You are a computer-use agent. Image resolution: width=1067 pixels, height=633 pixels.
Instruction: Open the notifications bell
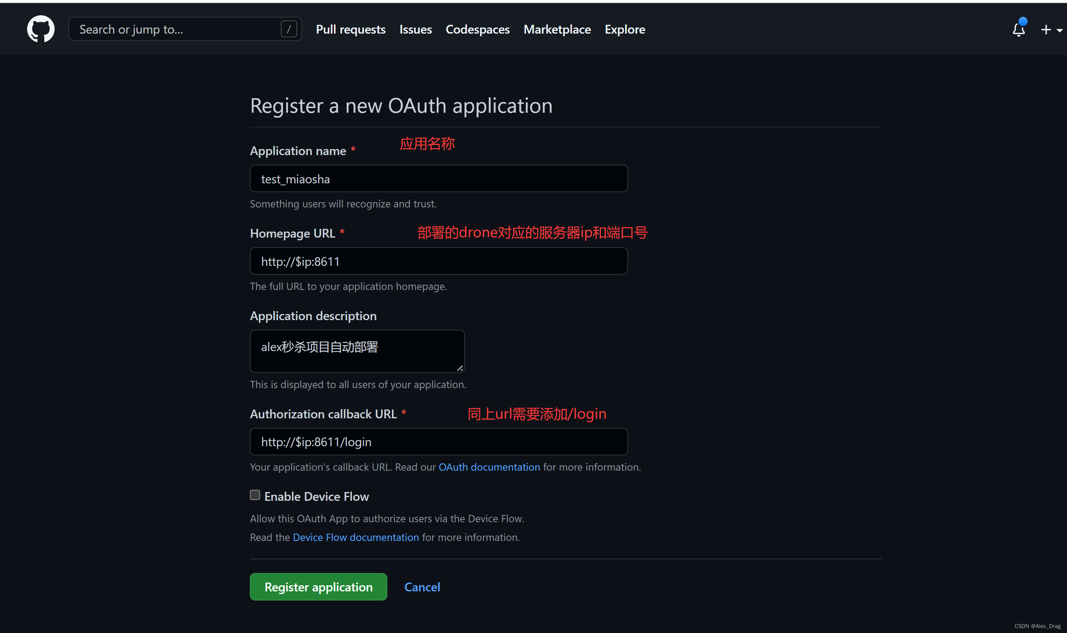point(1019,29)
